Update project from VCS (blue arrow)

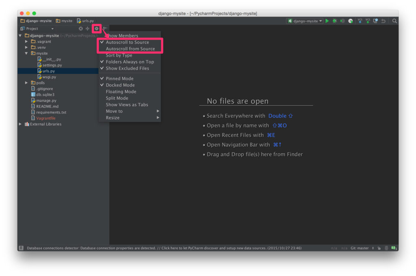(x=360, y=21)
